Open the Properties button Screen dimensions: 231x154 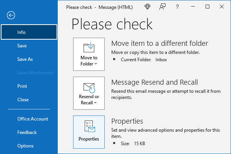point(89,132)
